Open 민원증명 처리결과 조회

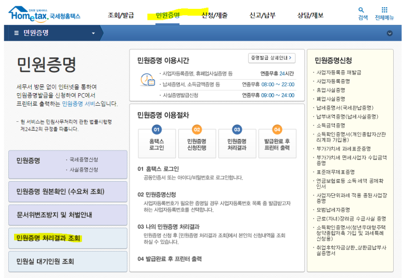(x=68, y=238)
